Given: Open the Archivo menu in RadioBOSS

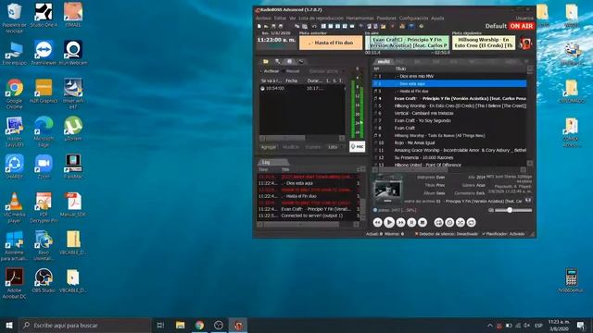Looking at the screenshot, I should 263,18.
